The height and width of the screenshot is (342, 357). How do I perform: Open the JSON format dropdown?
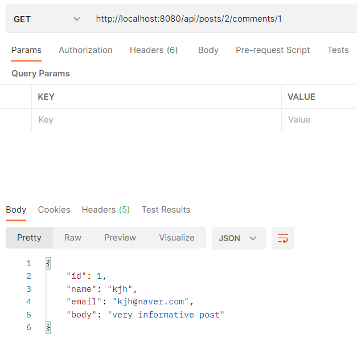(239, 238)
